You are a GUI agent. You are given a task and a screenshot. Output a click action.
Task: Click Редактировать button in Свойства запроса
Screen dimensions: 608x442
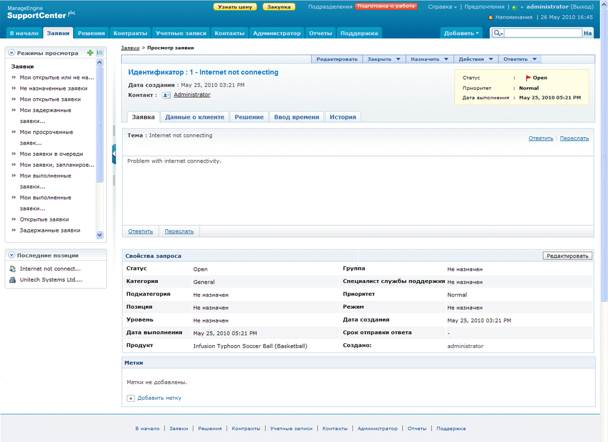pyautogui.click(x=567, y=256)
